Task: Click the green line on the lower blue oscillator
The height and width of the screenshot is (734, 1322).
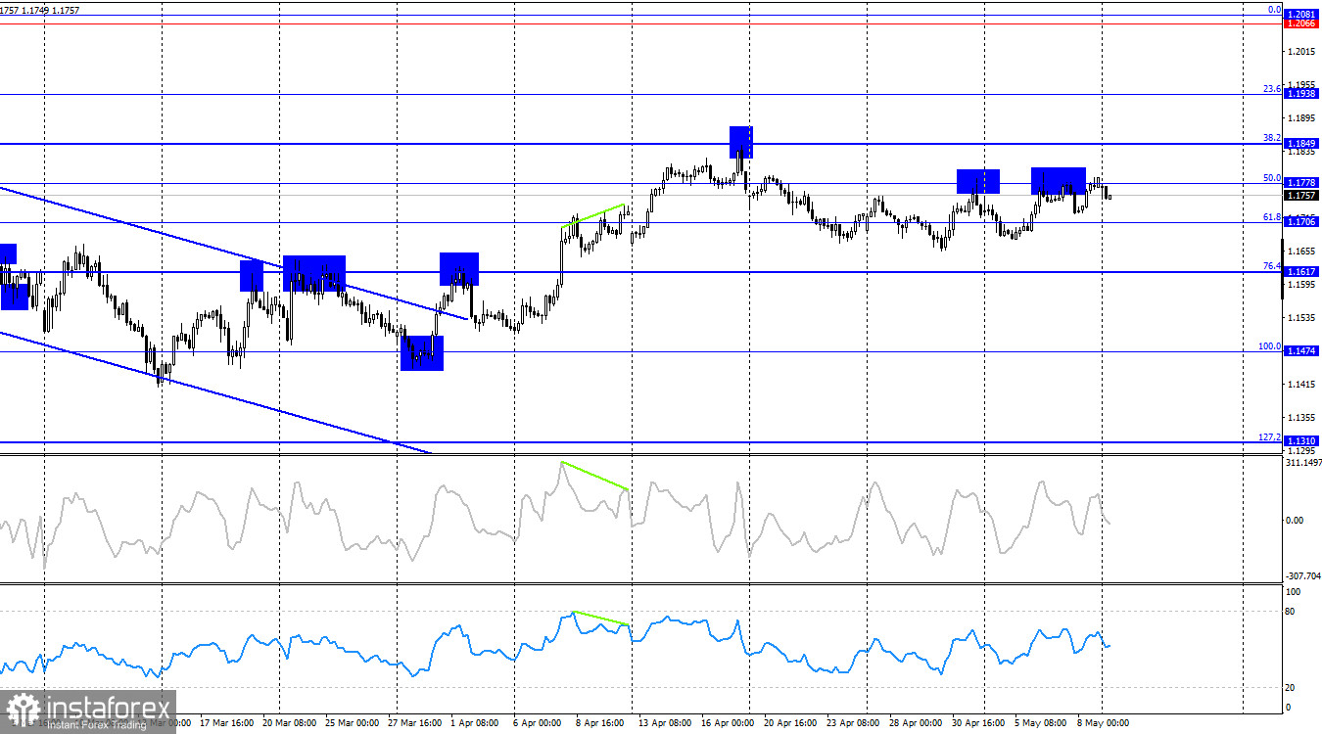Action: tap(600, 619)
